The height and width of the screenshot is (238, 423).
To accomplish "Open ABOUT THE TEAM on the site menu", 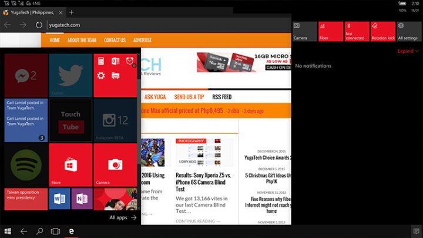I will pos(82,40).
